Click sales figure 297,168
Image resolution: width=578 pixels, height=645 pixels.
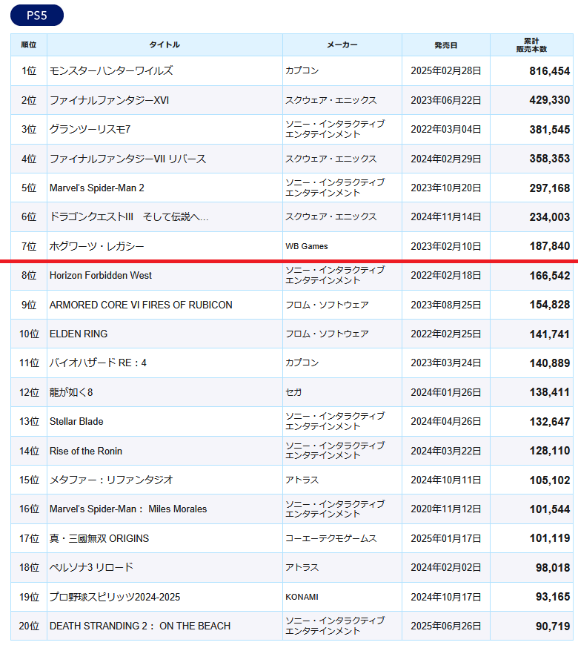[x=550, y=188]
